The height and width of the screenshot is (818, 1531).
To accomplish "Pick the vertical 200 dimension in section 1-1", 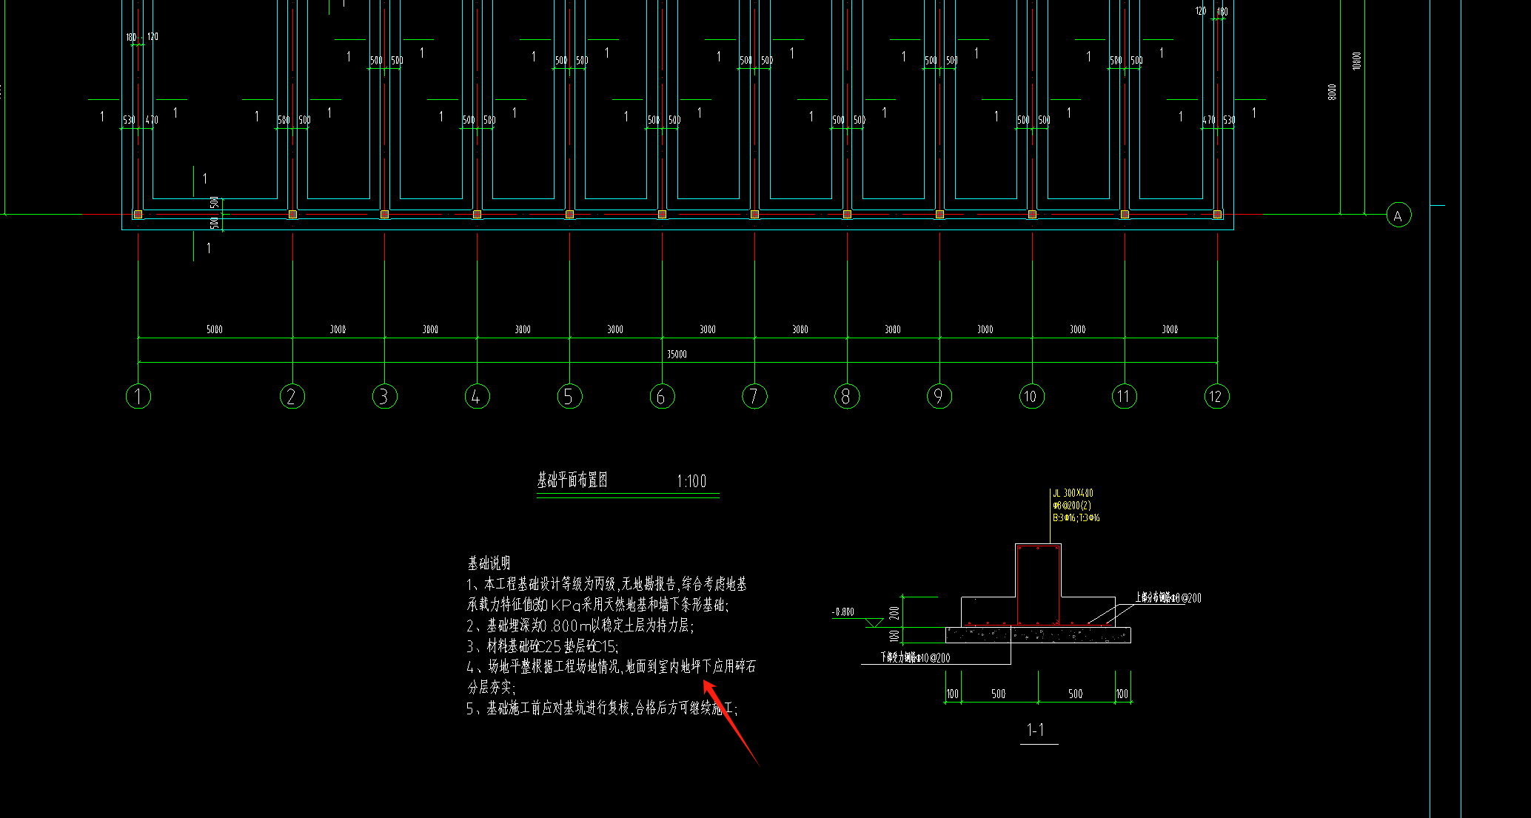I will [x=894, y=613].
